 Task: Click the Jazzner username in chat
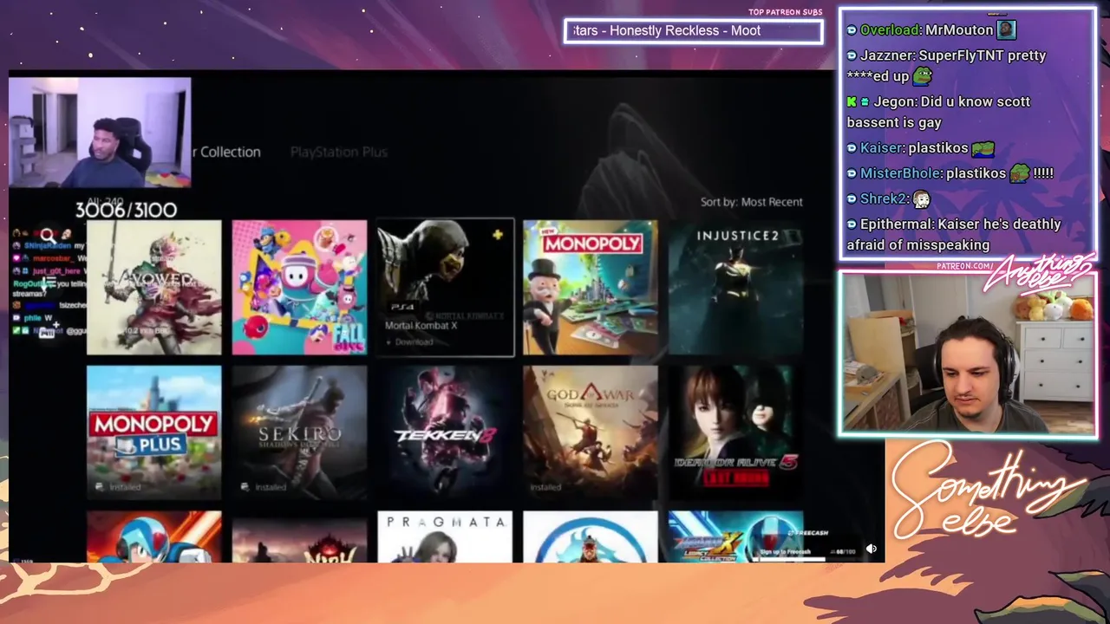coord(886,55)
